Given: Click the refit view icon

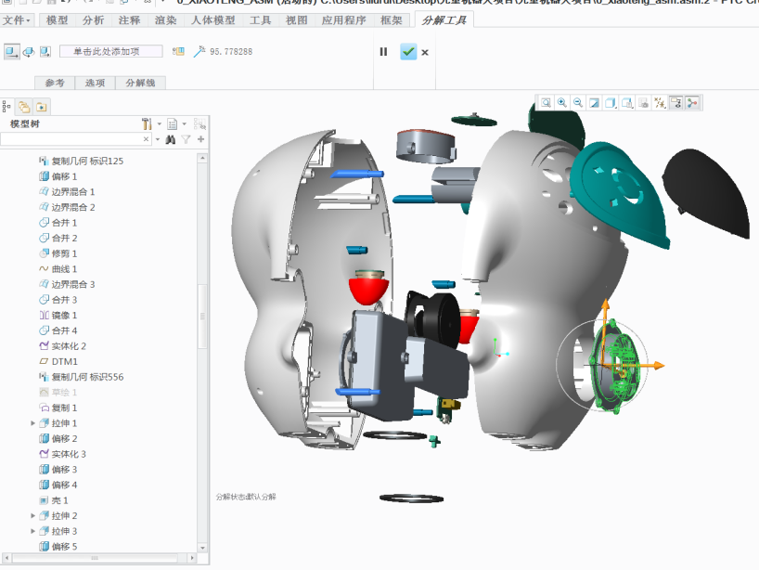Looking at the screenshot, I should tap(547, 103).
